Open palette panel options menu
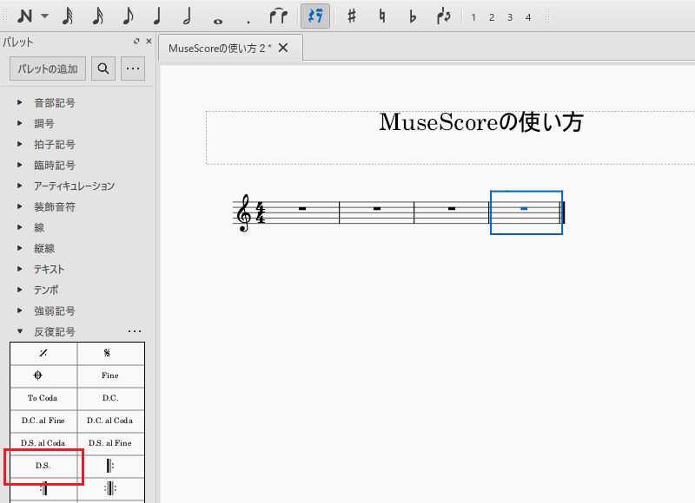Image resolution: width=695 pixels, height=503 pixels. click(x=133, y=69)
